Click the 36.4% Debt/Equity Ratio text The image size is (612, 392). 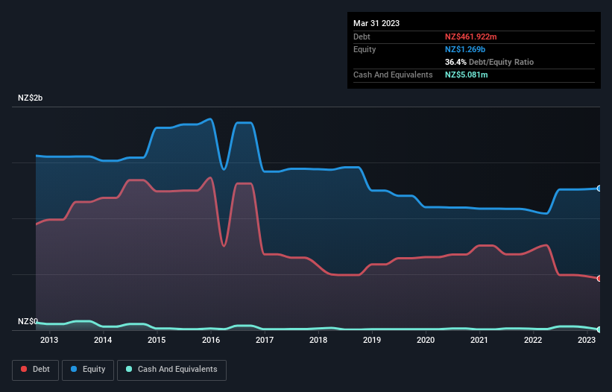click(489, 62)
